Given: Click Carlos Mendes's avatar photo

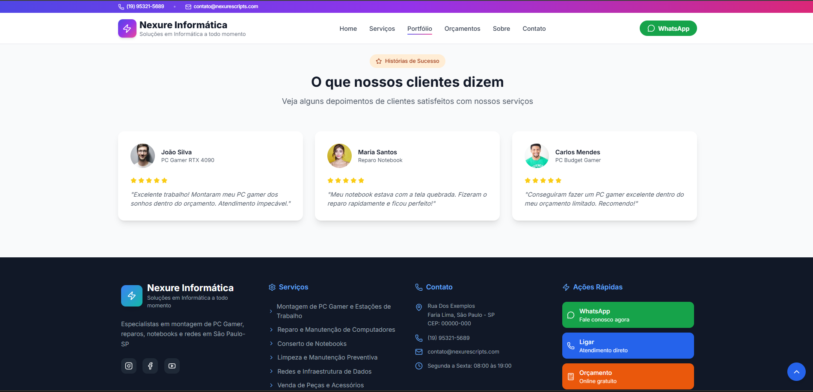Looking at the screenshot, I should 537,156.
